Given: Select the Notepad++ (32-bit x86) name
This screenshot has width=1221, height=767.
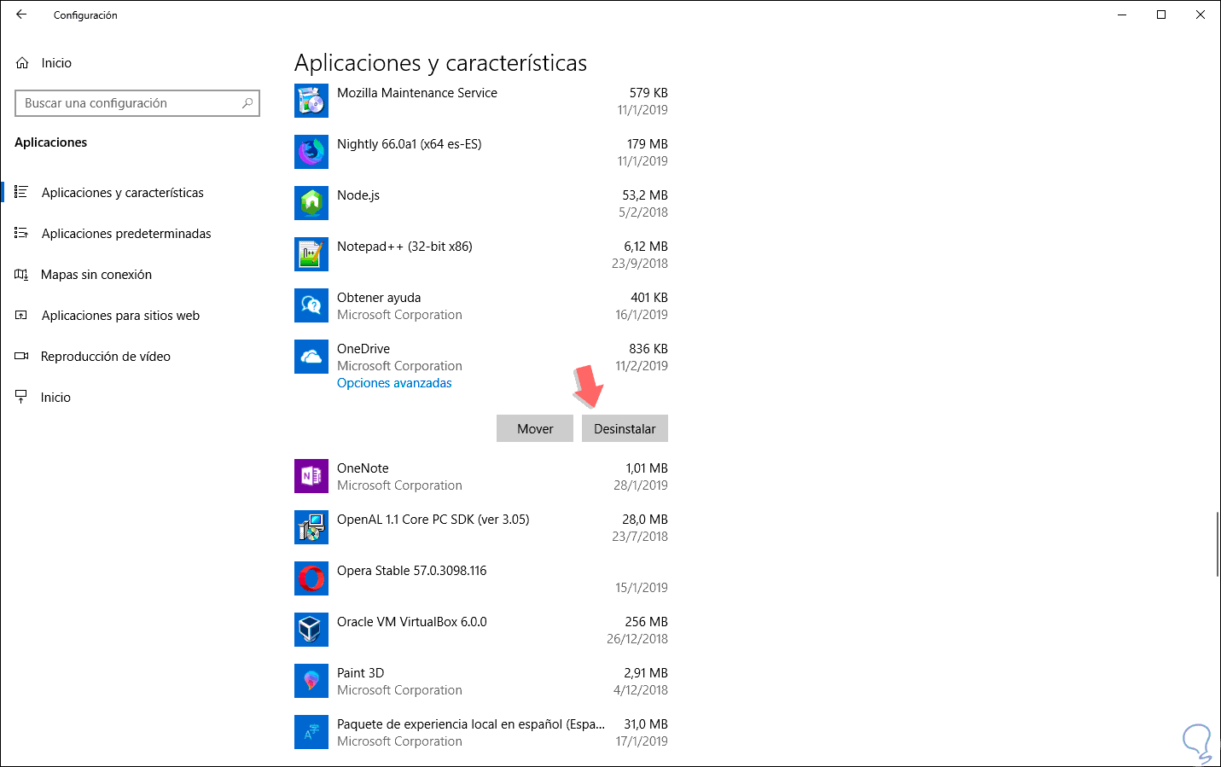Looking at the screenshot, I should coord(404,247).
